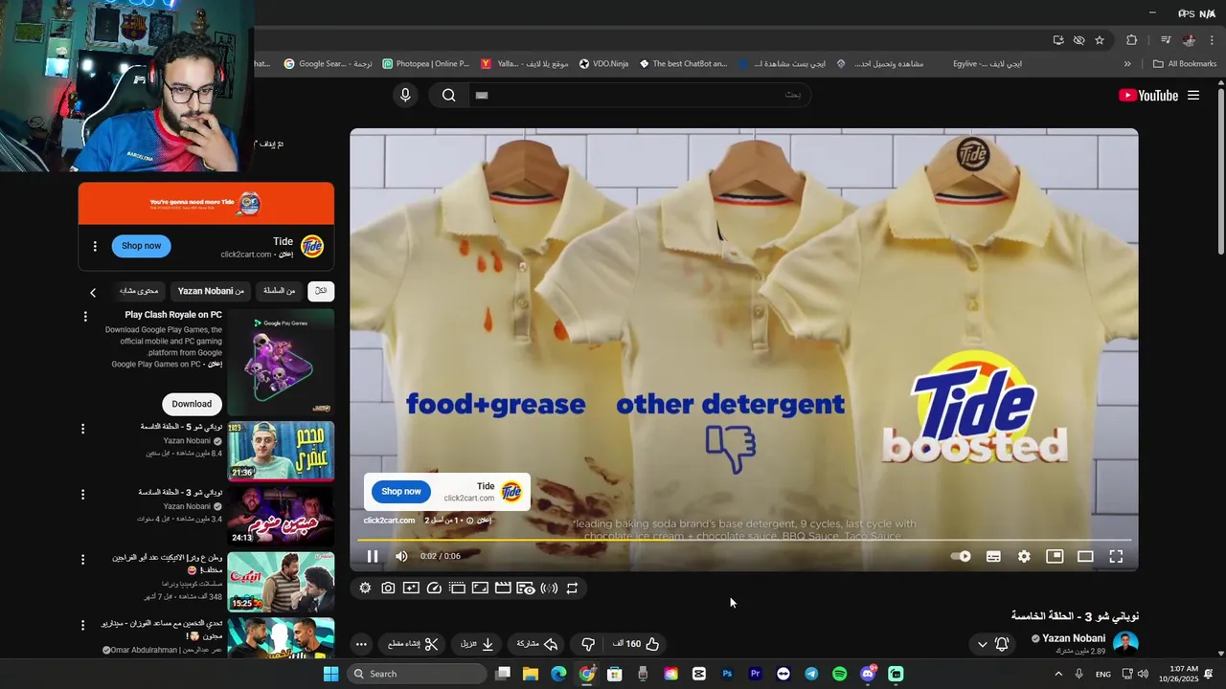Open All Bookmarks folder
The width and height of the screenshot is (1226, 689).
coord(1185,64)
